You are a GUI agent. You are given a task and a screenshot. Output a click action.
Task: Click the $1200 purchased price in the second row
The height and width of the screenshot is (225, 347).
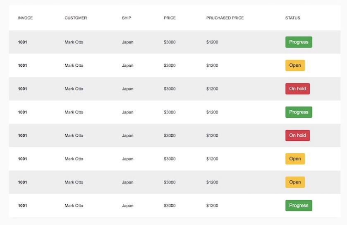pyautogui.click(x=212, y=65)
